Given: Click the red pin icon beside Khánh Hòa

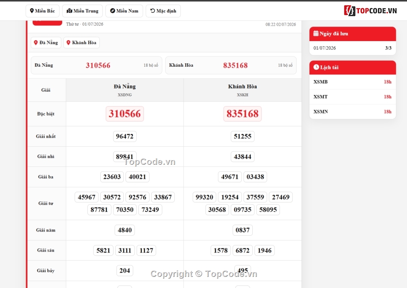Looking at the screenshot, I should coord(68,42).
